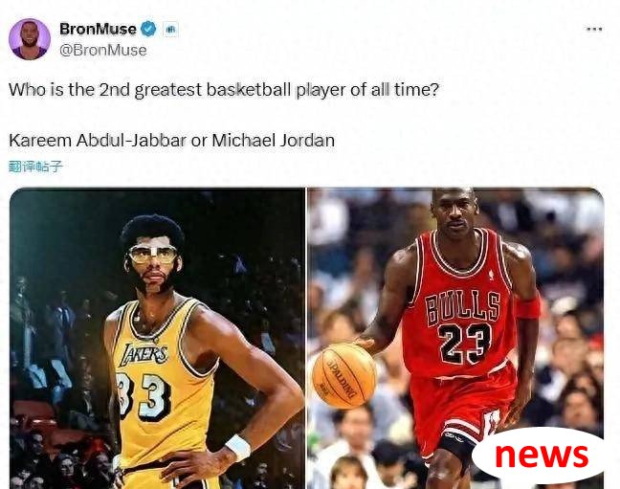Click the Lakers wordmark on the yellow jersey

pyautogui.click(x=144, y=354)
